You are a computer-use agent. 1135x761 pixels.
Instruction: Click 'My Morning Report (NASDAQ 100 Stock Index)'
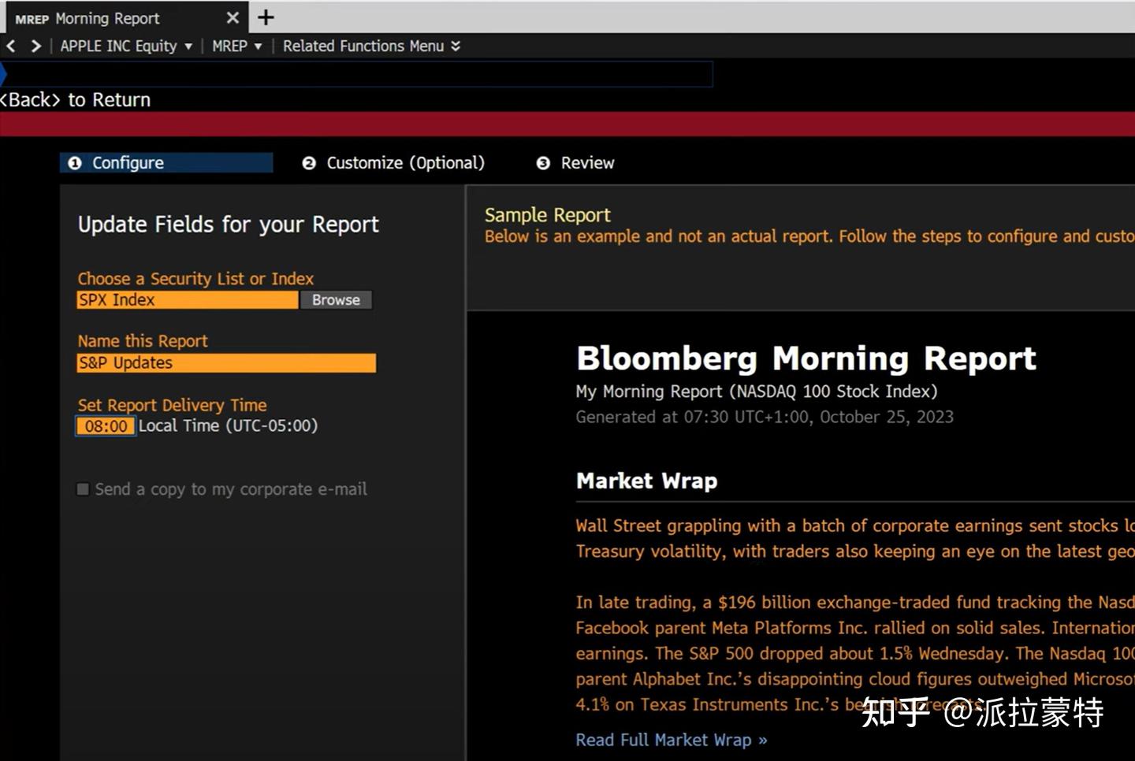(x=757, y=392)
